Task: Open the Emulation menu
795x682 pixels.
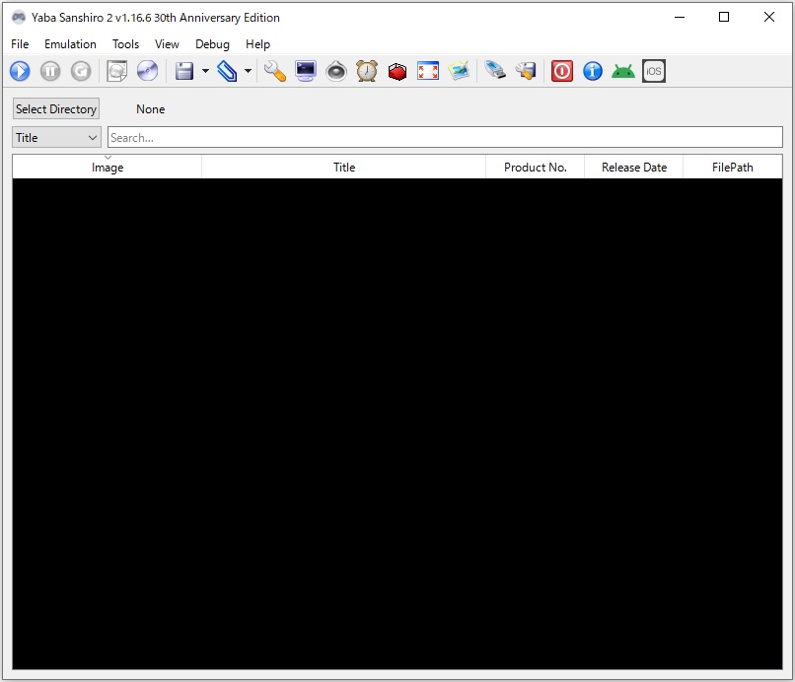Action: tap(70, 44)
